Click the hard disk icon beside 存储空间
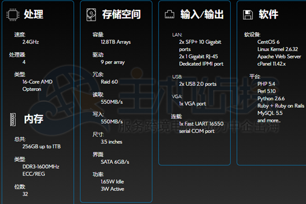 pos(91,14)
